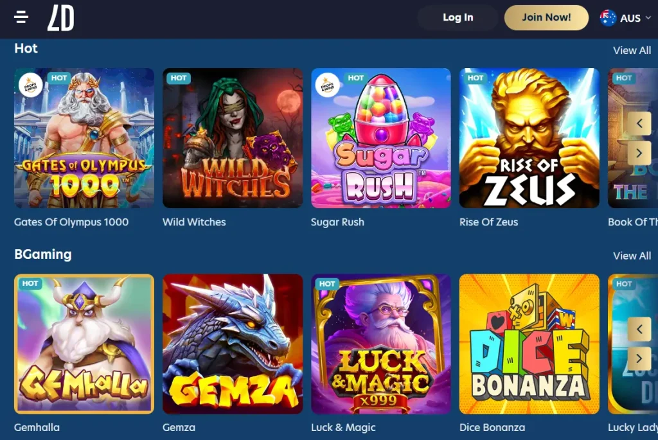658x440 pixels.
Task: Show previous games in Hot row
Action: pyautogui.click(x=639, y=123)
